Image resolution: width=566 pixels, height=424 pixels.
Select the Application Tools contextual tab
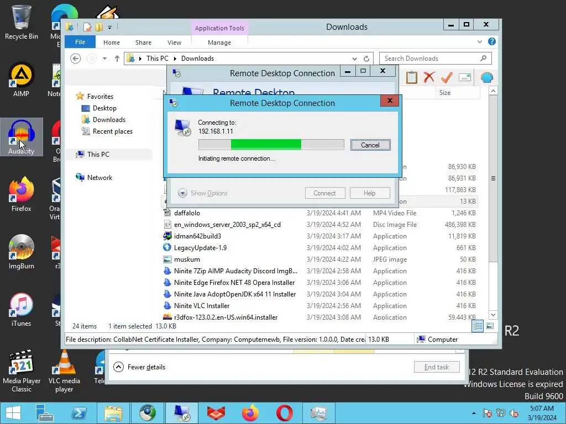click(x=219, y=28)
